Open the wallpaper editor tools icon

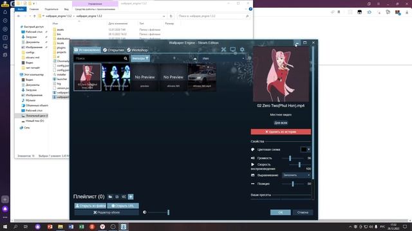click(x=223, y=49)
